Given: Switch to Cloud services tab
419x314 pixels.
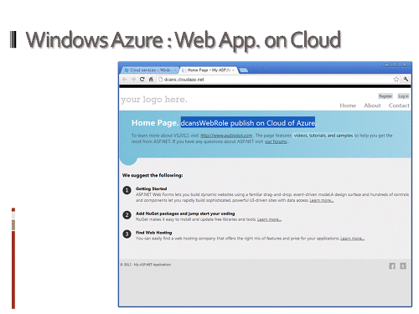Looking at the screenshot, I should click(x=150, y=70).
